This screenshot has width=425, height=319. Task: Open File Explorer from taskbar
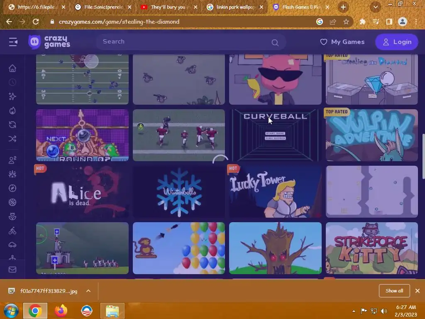coord(112,311)
